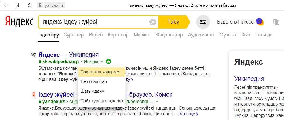Clear search query with the X icon
This screenshot has height=120, width=284.
[153, 22]
